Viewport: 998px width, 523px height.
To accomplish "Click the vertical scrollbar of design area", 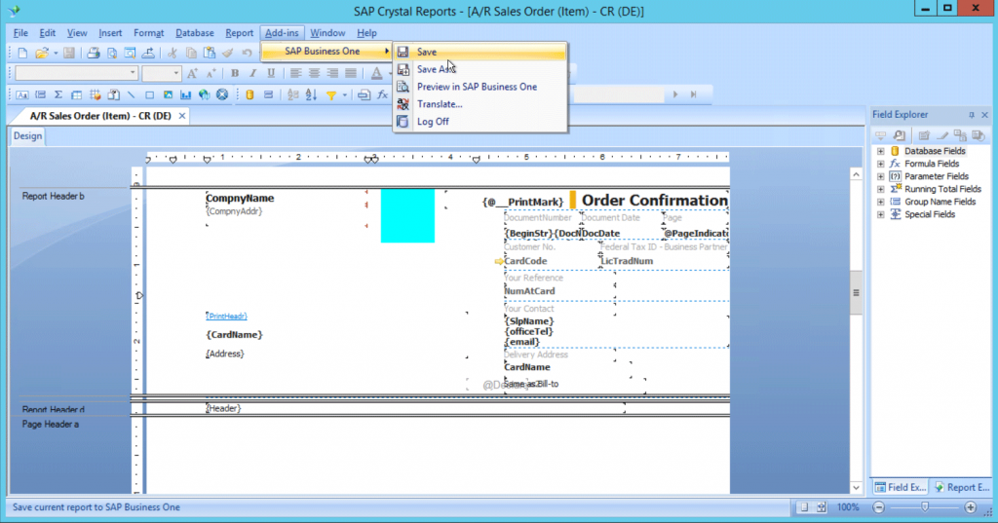I will click(856, 293).
